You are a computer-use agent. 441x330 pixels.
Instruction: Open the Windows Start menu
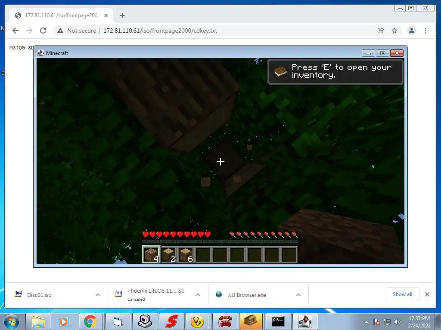click(12, 321)
